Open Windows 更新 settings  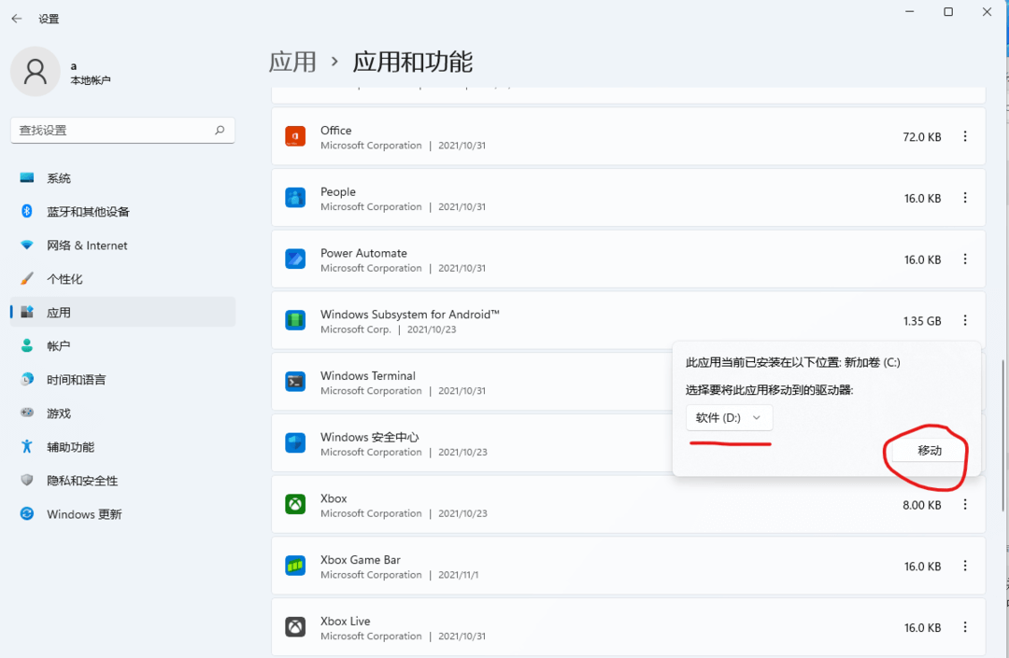pyautogui.click(x=123, y=514)
